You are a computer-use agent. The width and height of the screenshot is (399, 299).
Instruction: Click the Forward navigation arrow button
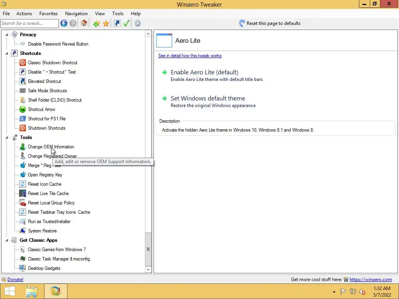[x=73, y=23]
